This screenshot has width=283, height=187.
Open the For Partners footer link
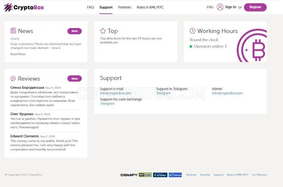(259, 175)
